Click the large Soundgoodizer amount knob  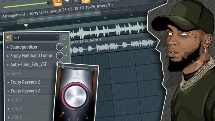75,96
